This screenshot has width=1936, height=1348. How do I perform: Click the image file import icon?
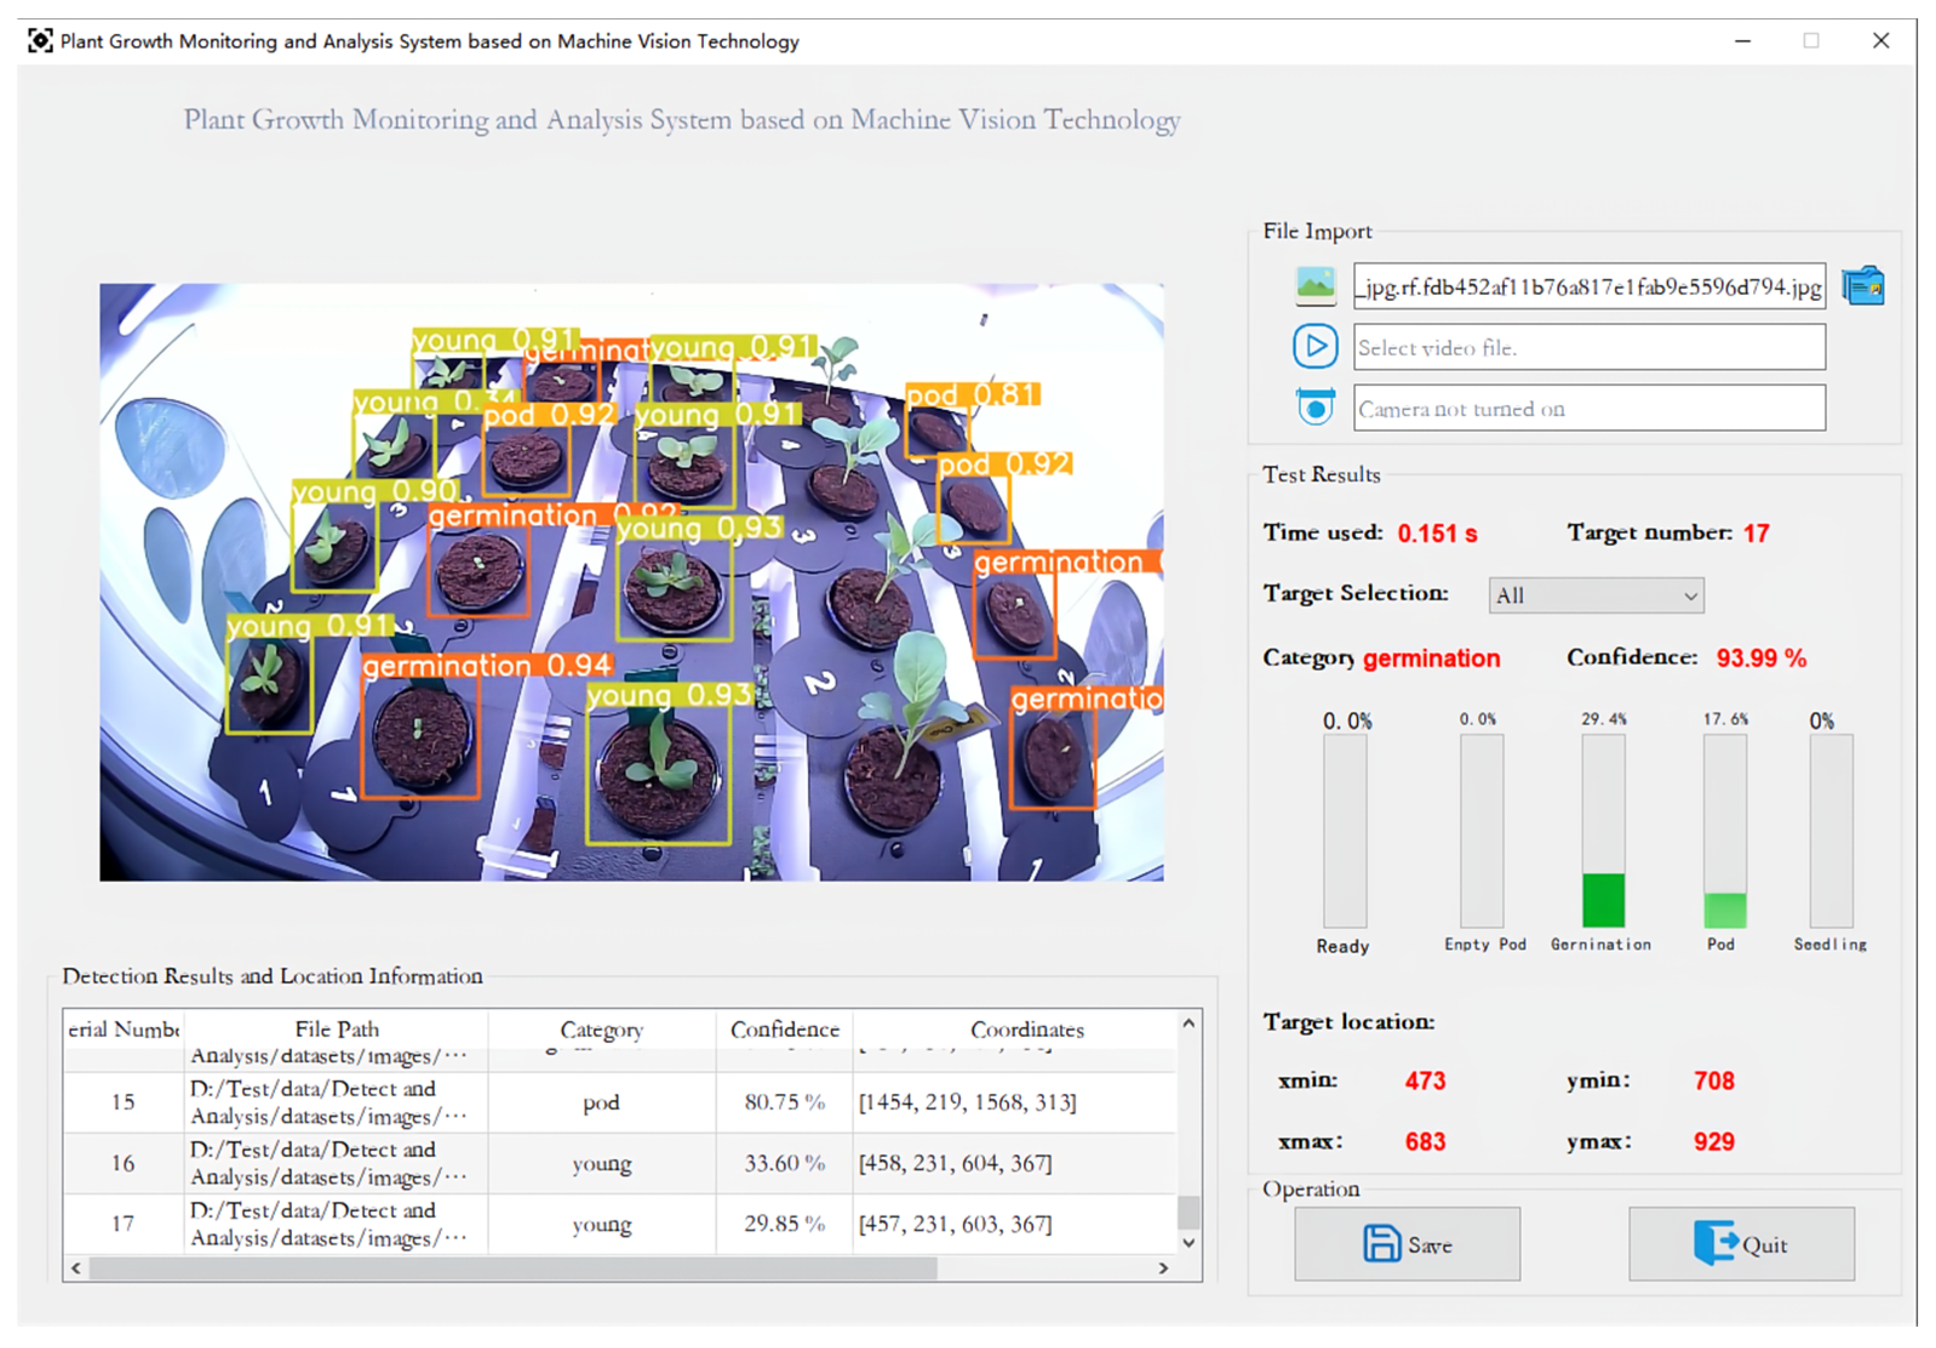pos(1314,286)
